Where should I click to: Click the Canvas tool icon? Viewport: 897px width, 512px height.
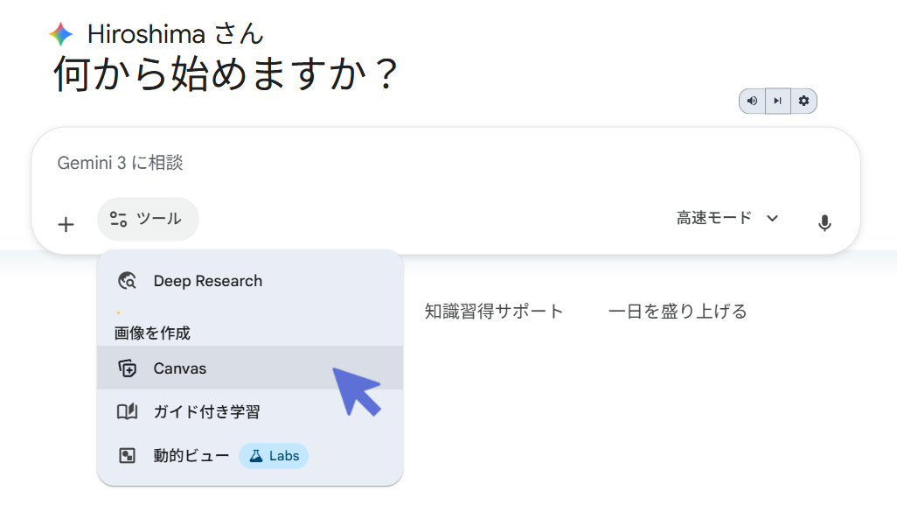point(127,368)
